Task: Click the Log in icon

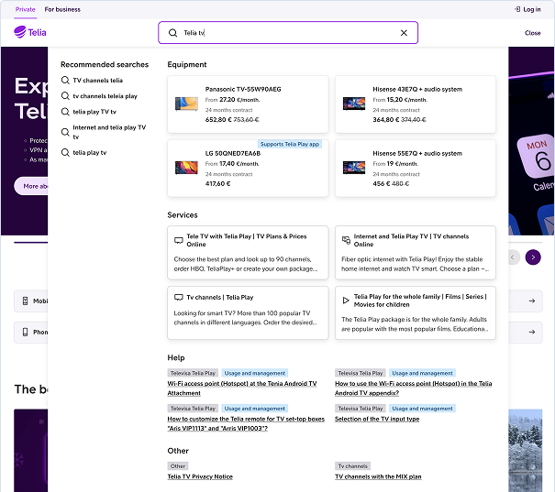Action: (x=517, y=9)
